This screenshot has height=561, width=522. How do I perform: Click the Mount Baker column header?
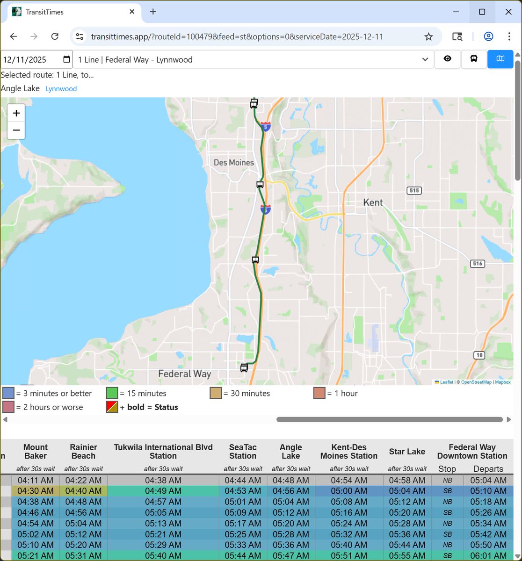coord(36,452)
